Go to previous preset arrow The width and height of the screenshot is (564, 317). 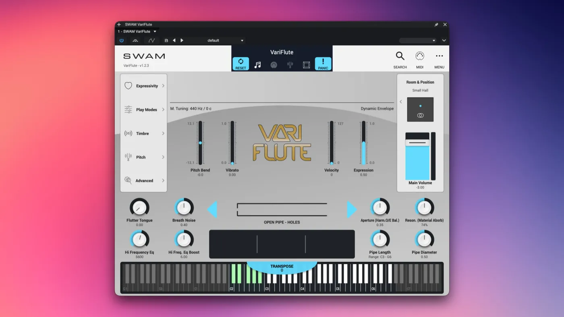174,40
